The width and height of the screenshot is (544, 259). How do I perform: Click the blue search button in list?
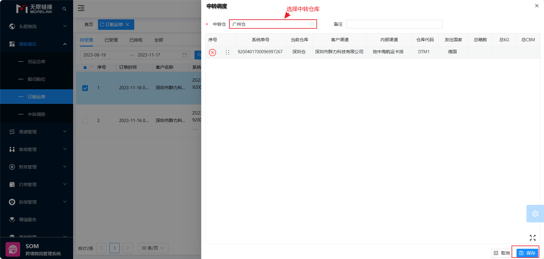(x=198, y=55)
